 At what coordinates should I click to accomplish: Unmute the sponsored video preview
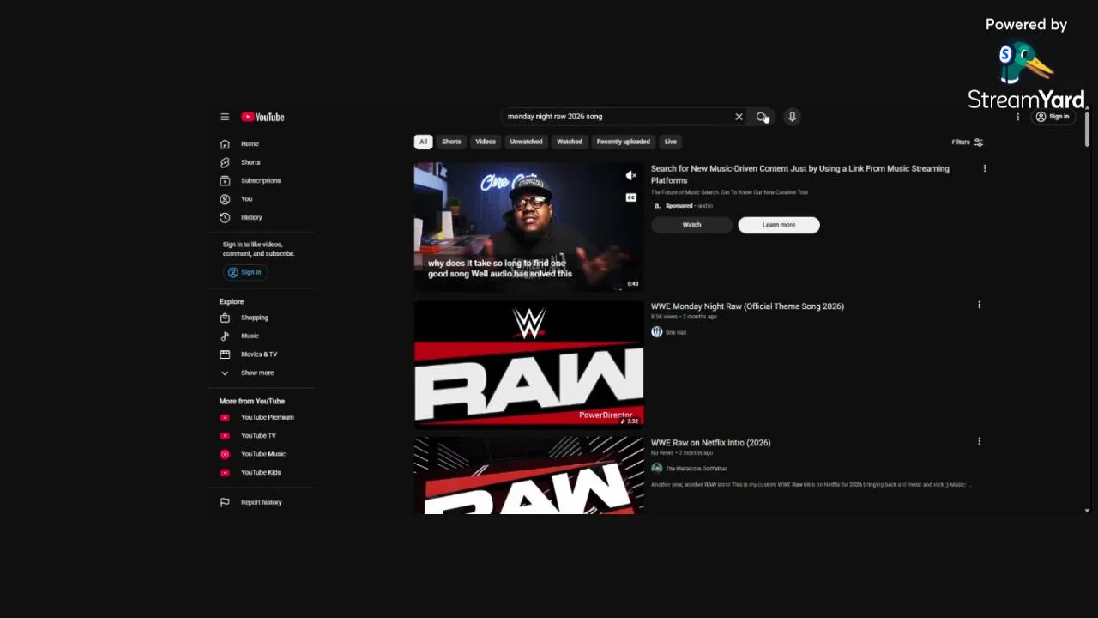pos(630,175)
